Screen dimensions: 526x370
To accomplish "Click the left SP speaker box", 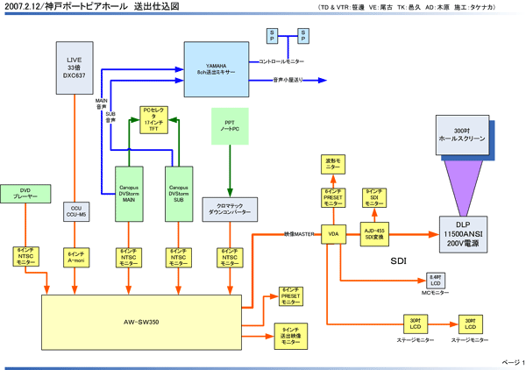I will [x=271, y=35].
